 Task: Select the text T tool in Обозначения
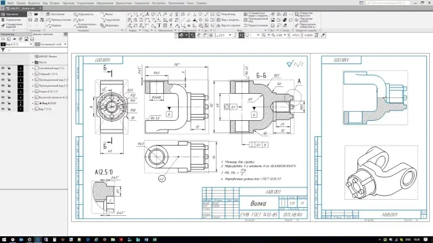(159, 25)
